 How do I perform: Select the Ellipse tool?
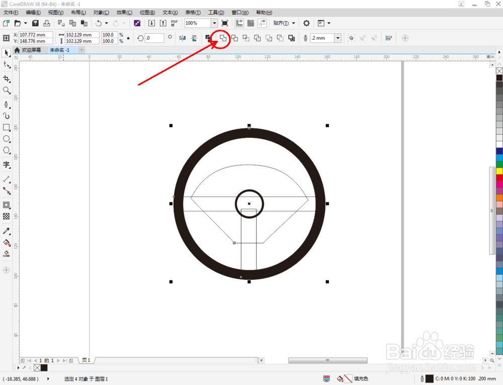point(7,139)
